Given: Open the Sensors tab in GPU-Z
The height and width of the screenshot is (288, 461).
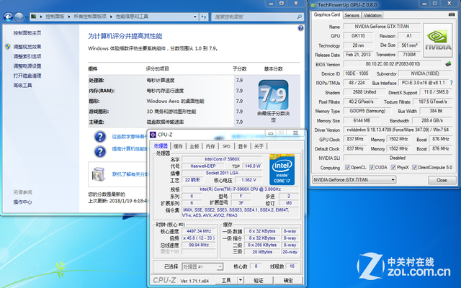Looking at the screenshot, I should click(352, 15).
